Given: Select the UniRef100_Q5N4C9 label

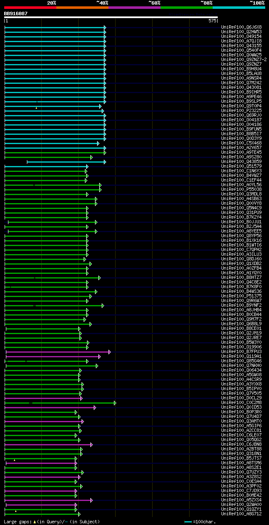Looking at the screenshot, I should 241,208.
